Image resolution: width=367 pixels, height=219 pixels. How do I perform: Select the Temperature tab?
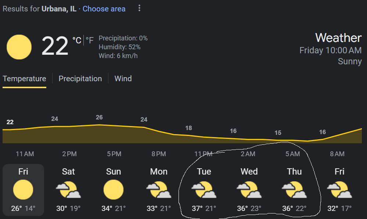[x=24, y=79]
